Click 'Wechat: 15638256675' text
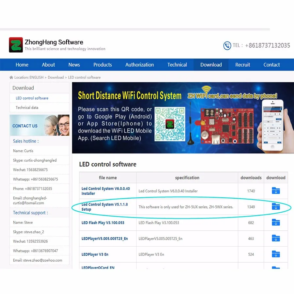294x294 pixels. pos(30,170)
